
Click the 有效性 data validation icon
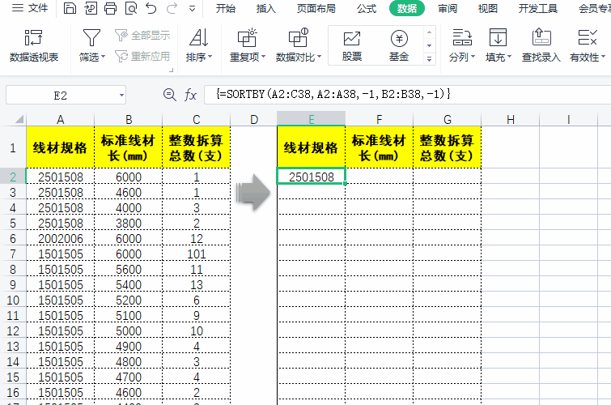point(588,38)
